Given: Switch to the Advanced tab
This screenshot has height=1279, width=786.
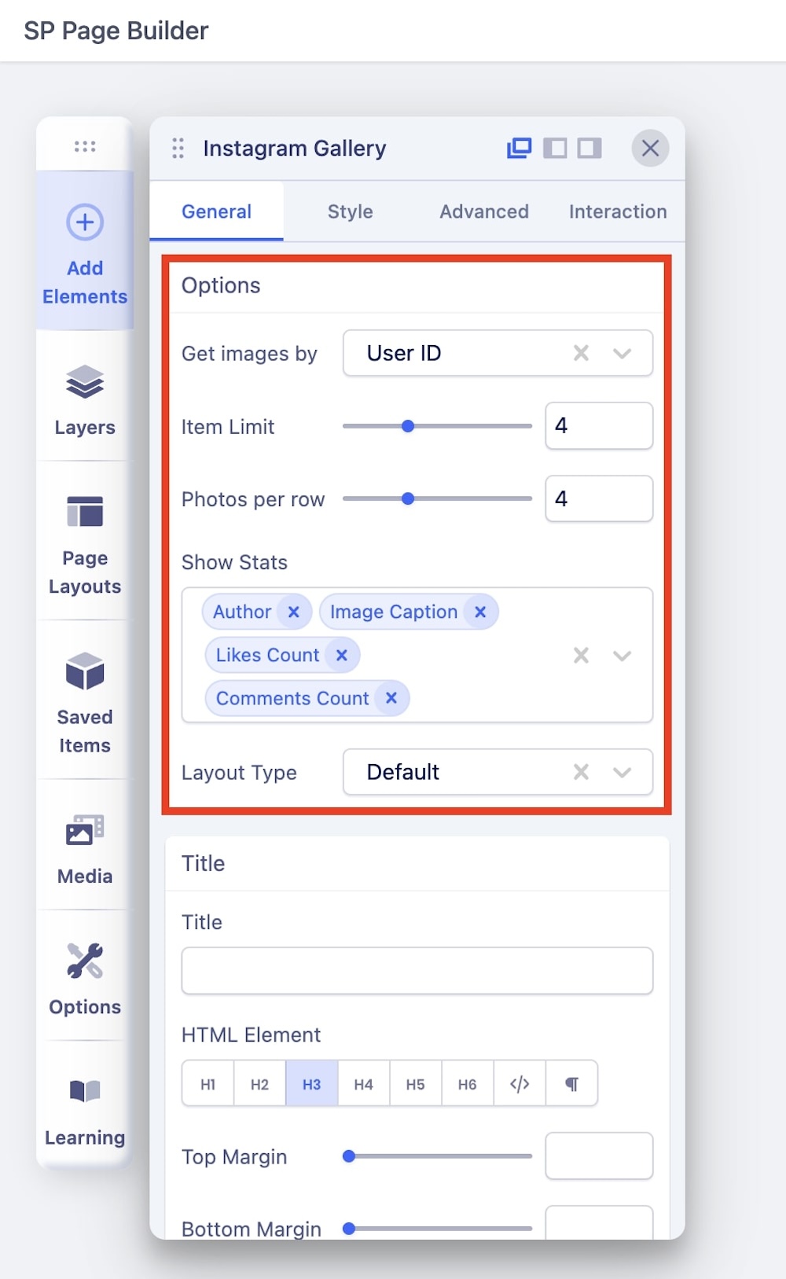Looking at the screenshot, I should tap(483, 211).
